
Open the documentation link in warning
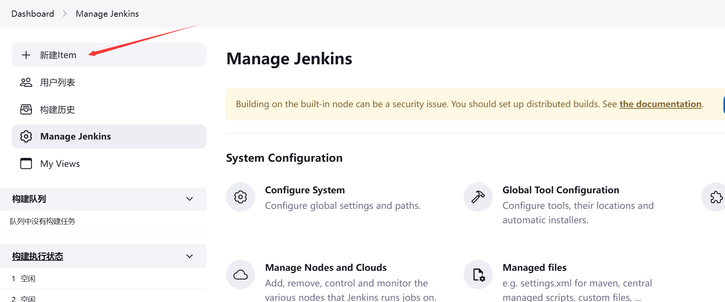pyautogui.click(x=660, y=104)
